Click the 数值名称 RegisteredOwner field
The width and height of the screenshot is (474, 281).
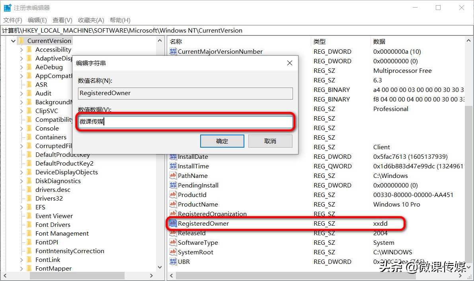click(185, 93)
